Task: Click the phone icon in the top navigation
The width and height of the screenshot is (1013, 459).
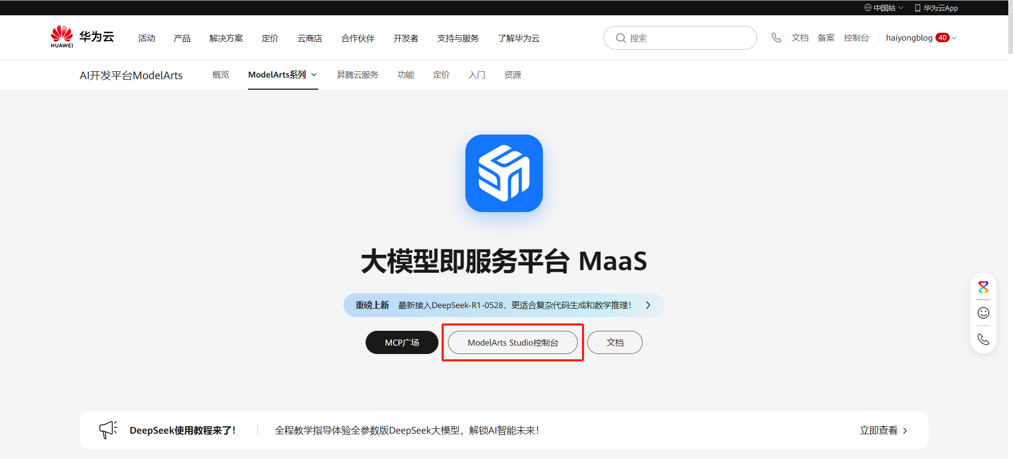Action: click(x=776, y=37)
